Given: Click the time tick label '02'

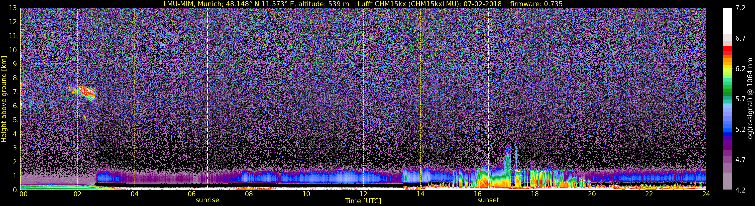Looking at the screenshot, I should pos(77,194).
